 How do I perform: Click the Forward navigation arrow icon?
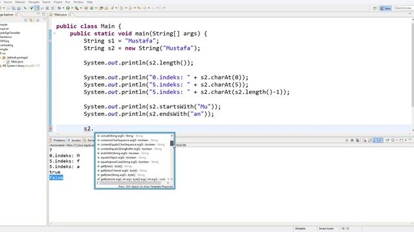click(153, 8)
